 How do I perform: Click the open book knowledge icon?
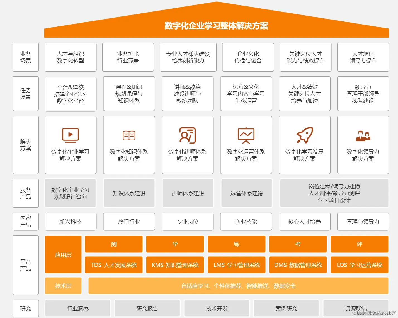click(129, 135)
